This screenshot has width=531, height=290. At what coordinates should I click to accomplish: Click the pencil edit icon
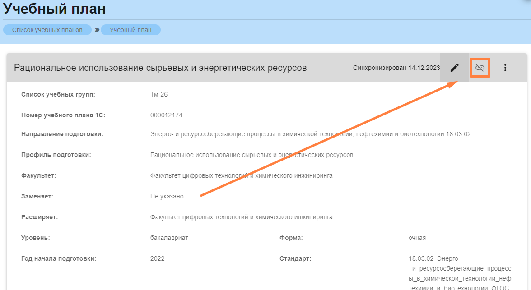pos(455,68)
